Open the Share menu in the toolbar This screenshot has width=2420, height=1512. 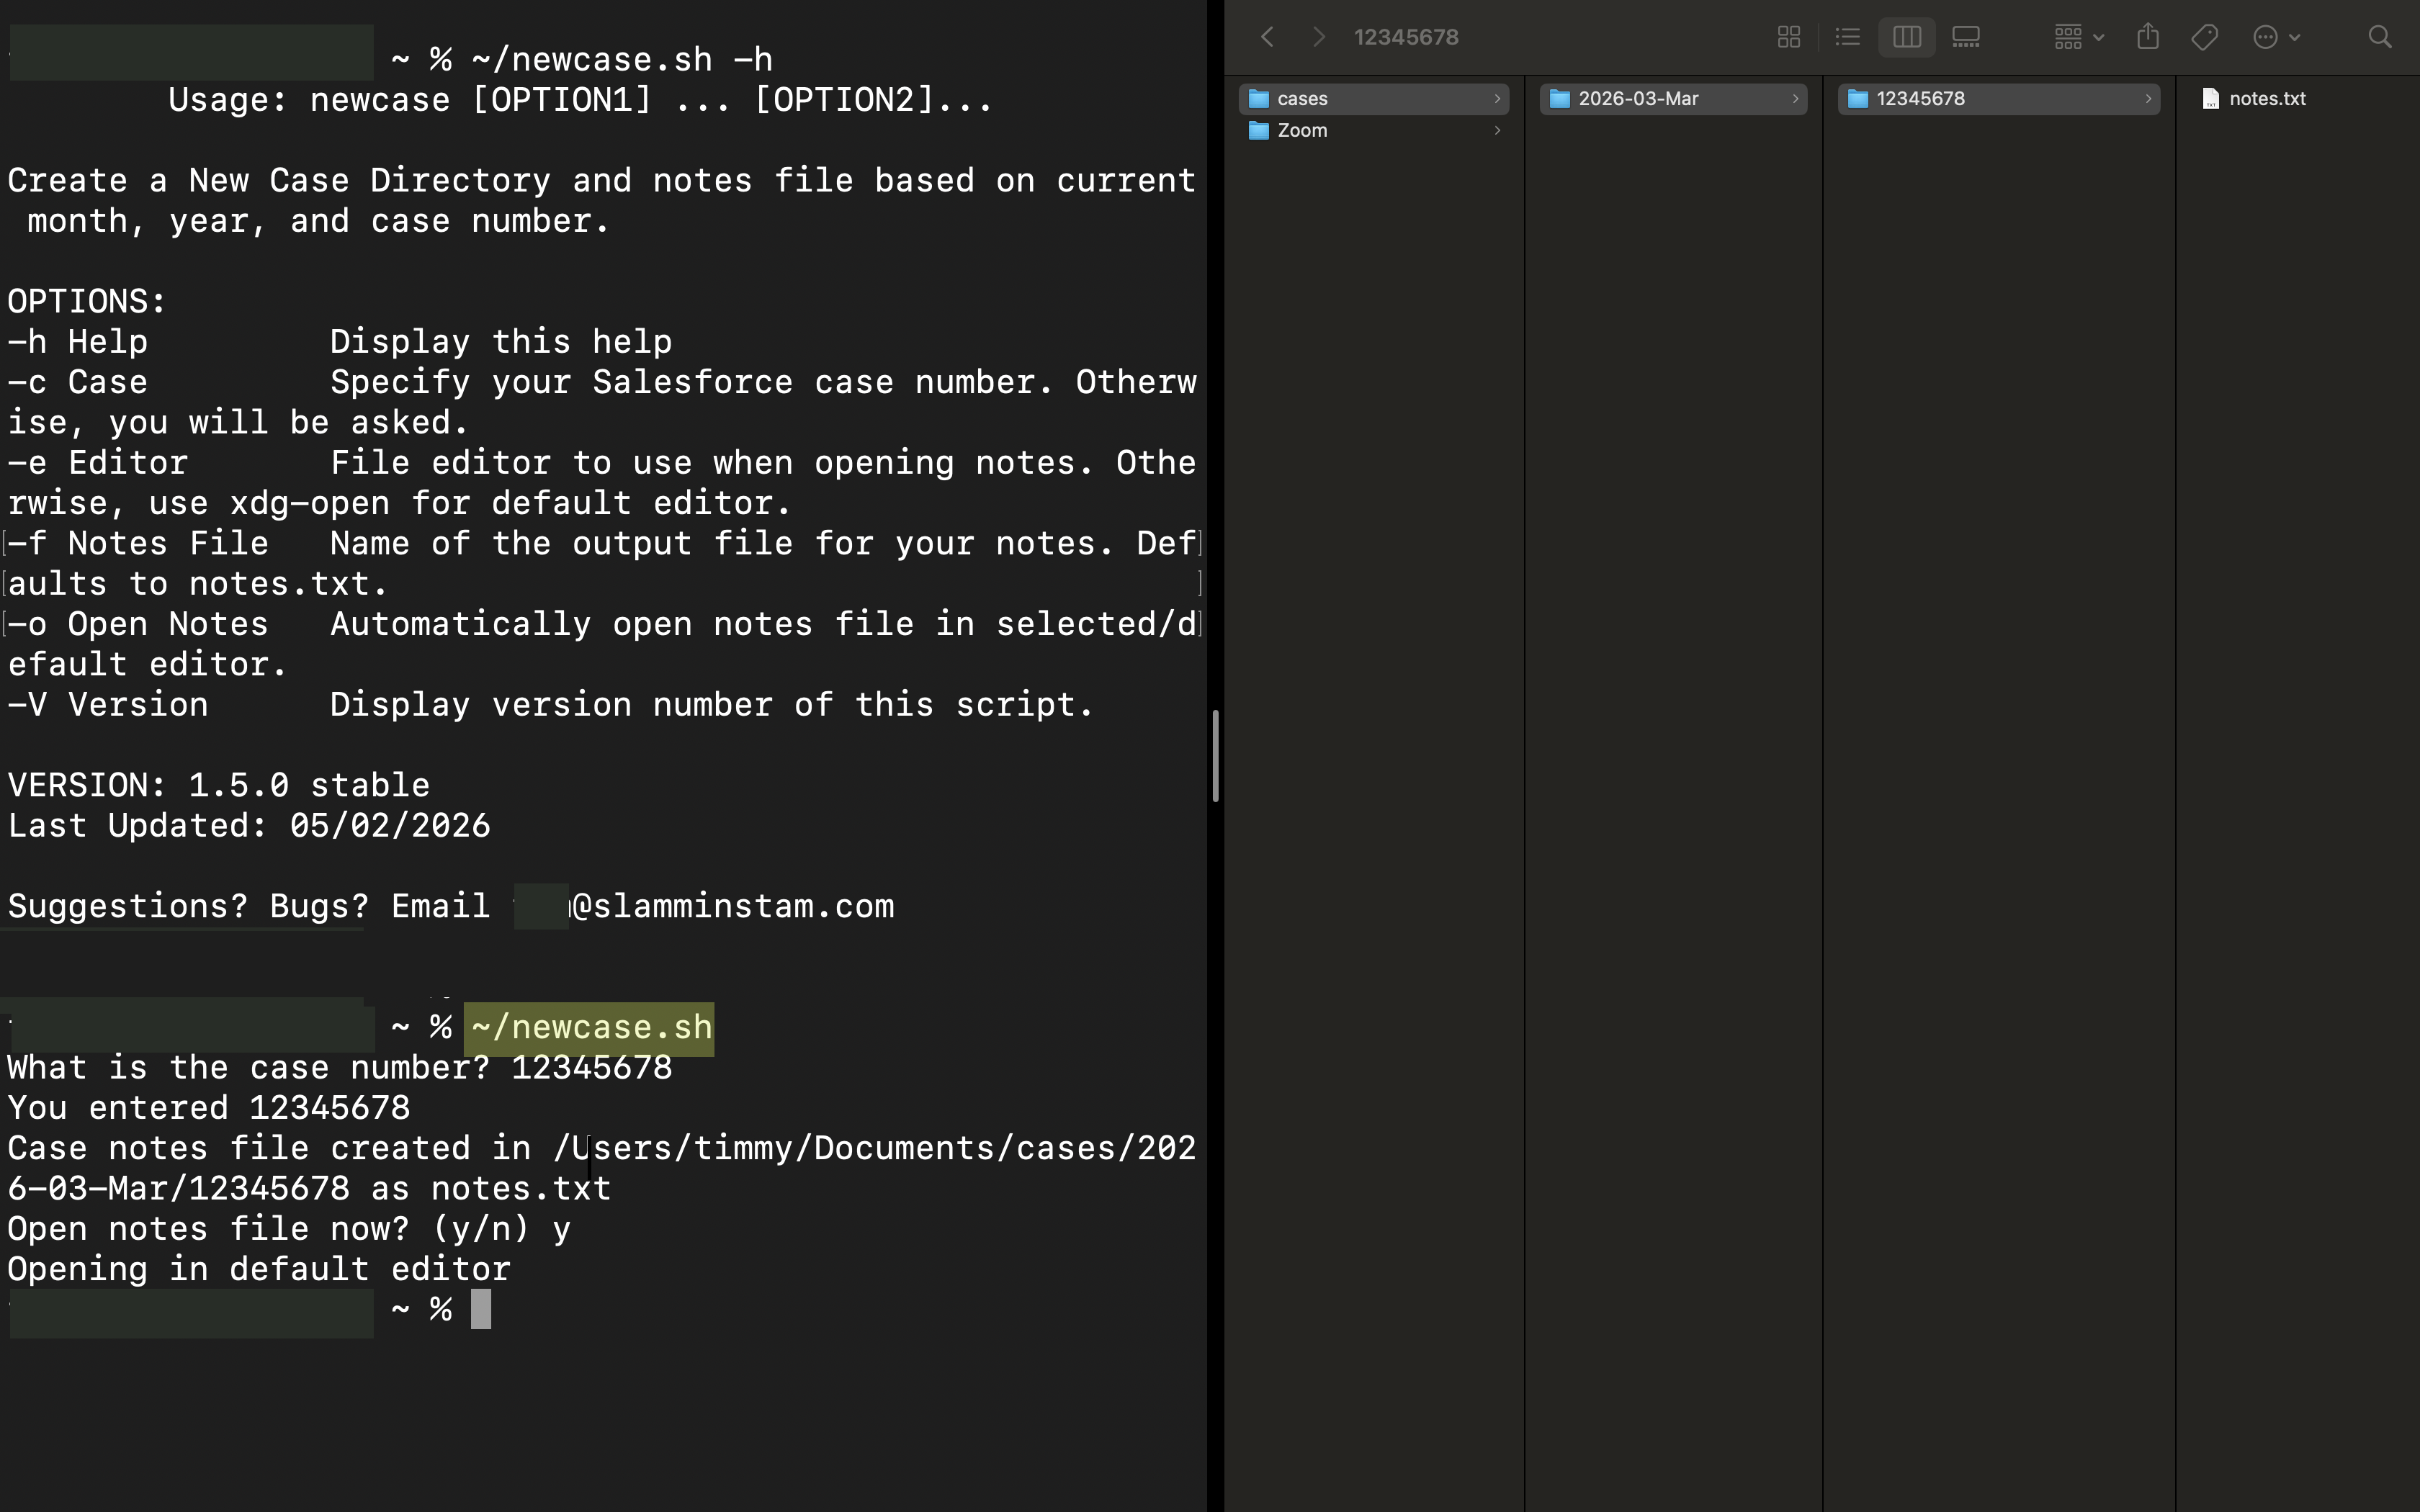coord(2147,37)
